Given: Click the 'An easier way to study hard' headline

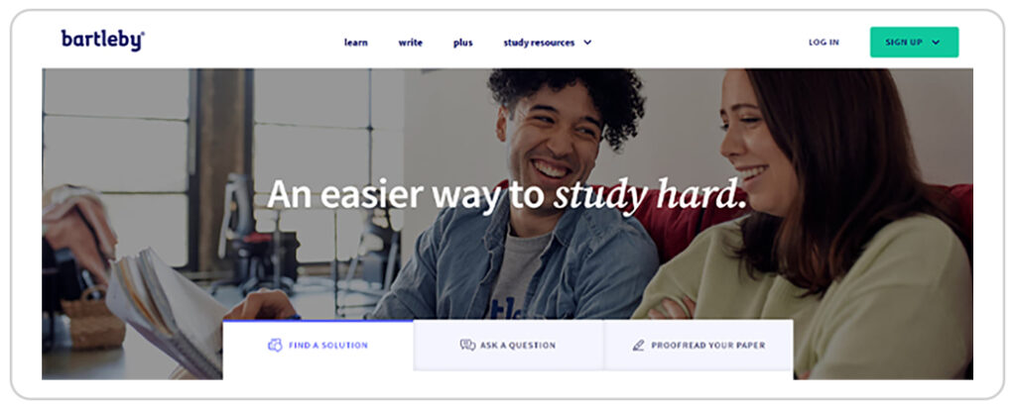Looking at the screenshot, I should tap(507, 194).
